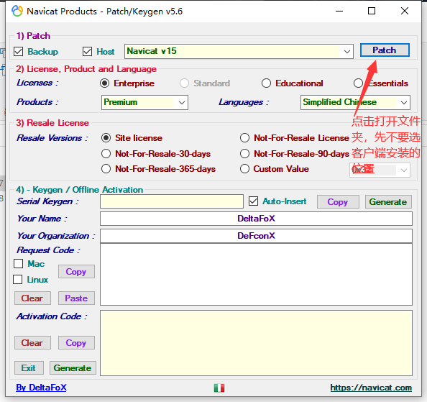Click inside the Request Code text area
The image size is (427, 402).
point(256,274)
